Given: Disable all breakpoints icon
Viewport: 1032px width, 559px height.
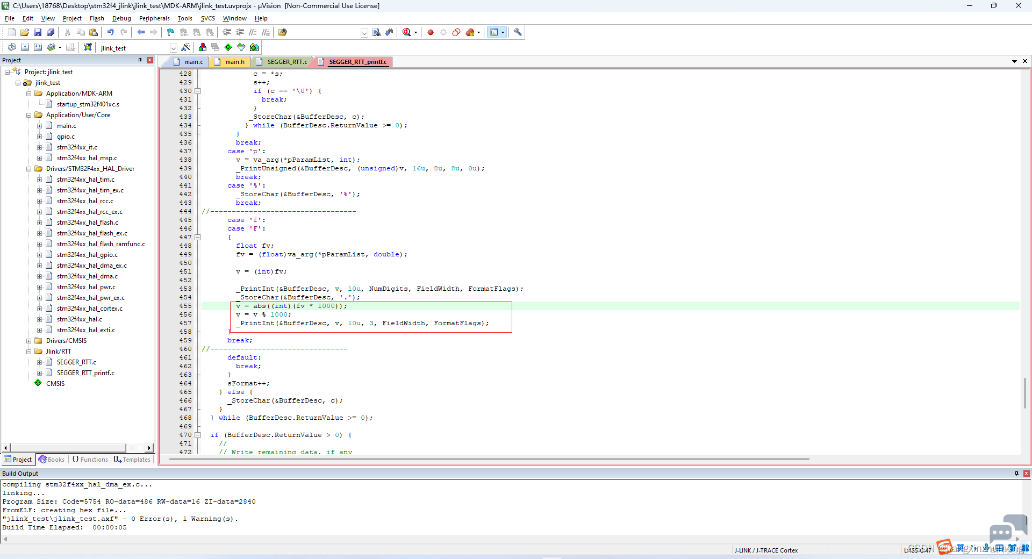Looking at the screenshot, I should [x=456, y=32].
